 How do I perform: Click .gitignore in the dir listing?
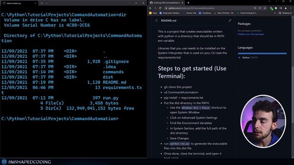point(116,61)
